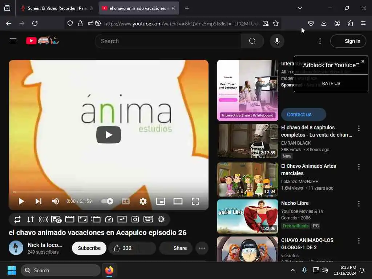Take a screenshot with the camera icon
372x279 pixels.
tap(135, 219)
